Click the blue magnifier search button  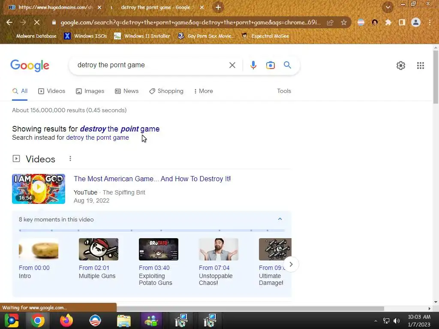[287, 65]
